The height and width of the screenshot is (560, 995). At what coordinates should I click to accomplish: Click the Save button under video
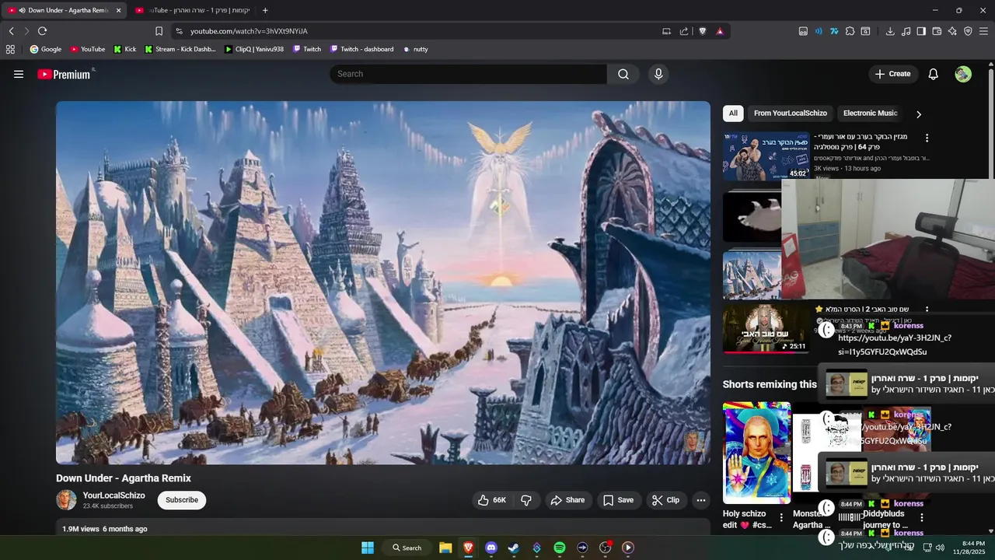point(619,500)
